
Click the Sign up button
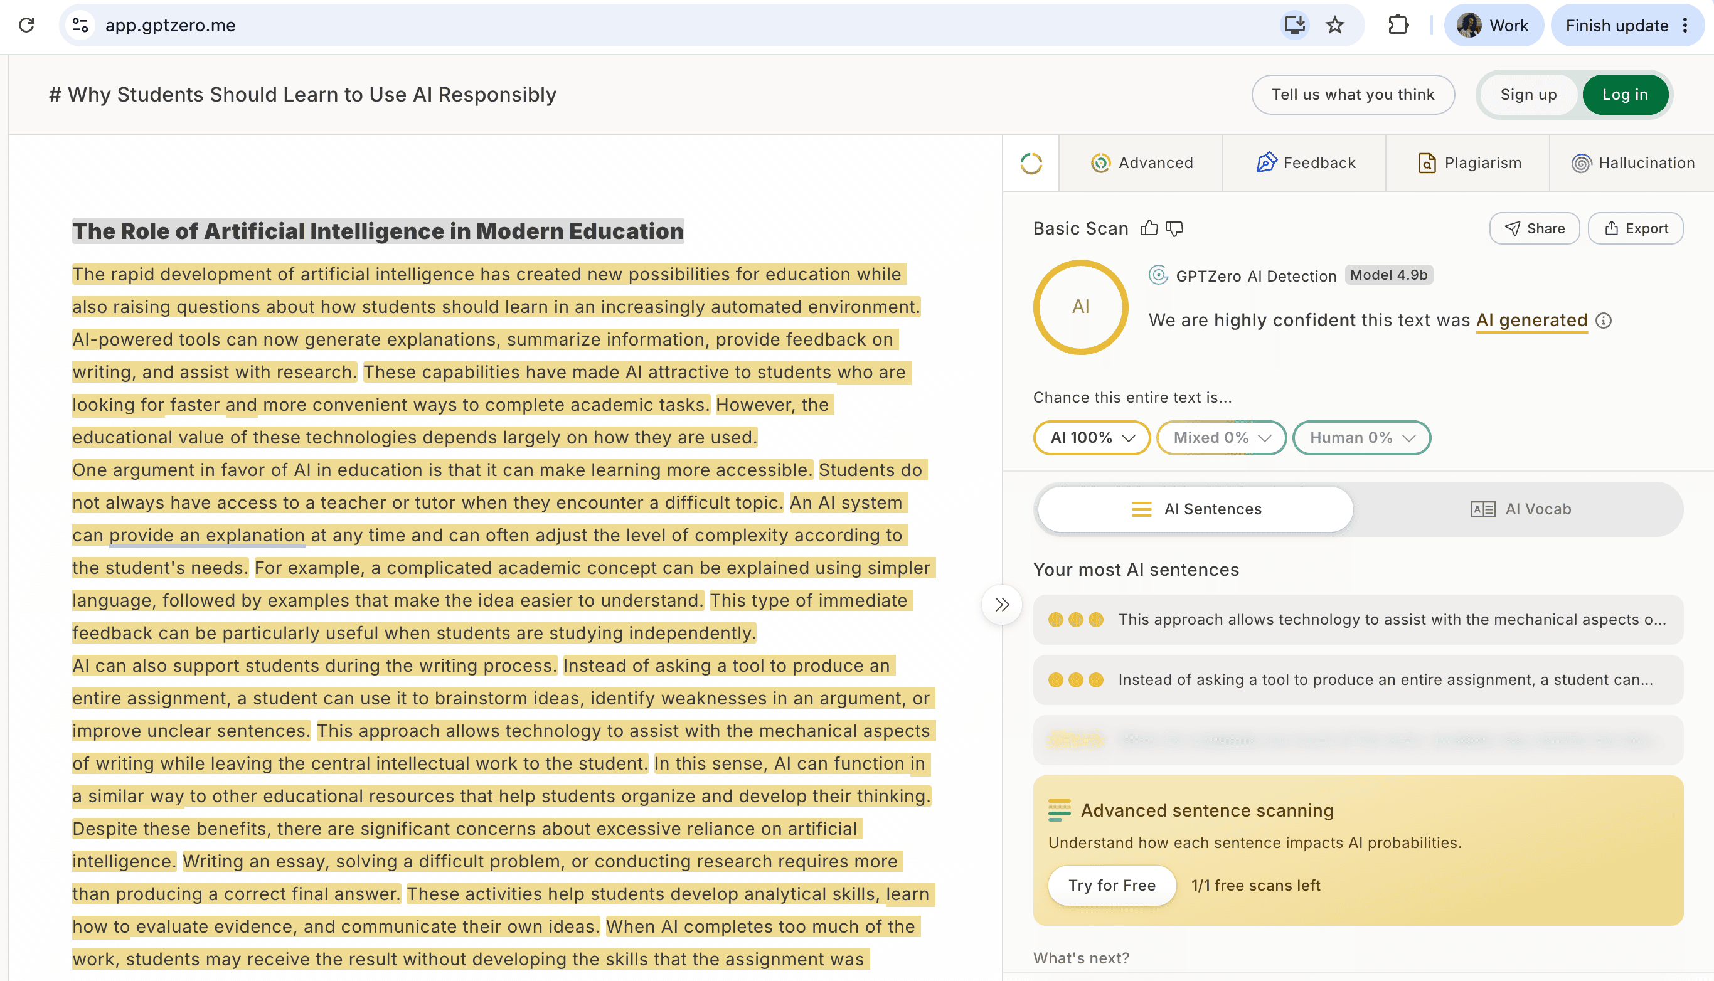point(1528,95)
